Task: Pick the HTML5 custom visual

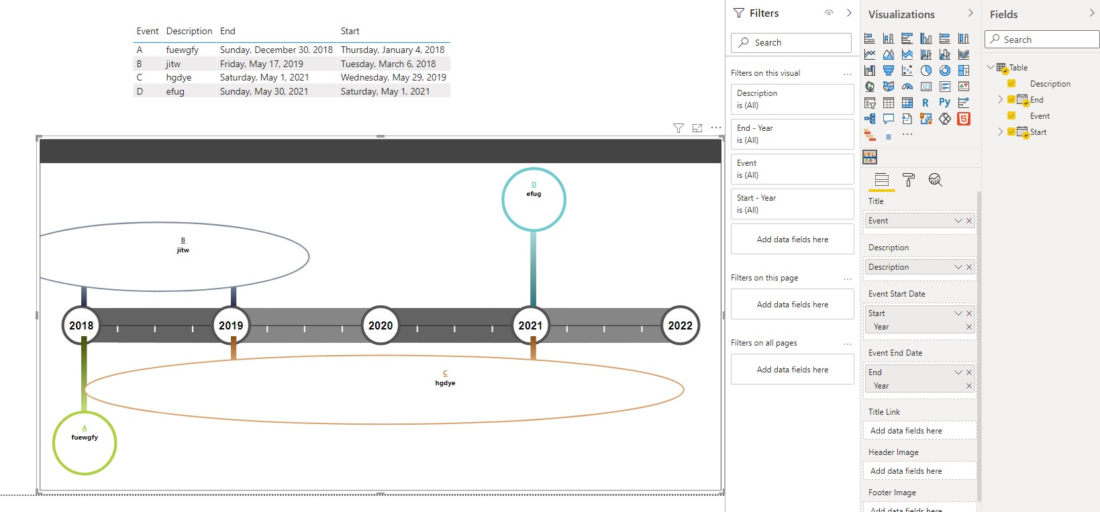Action: pyautogui.click(x=964, y=119)
